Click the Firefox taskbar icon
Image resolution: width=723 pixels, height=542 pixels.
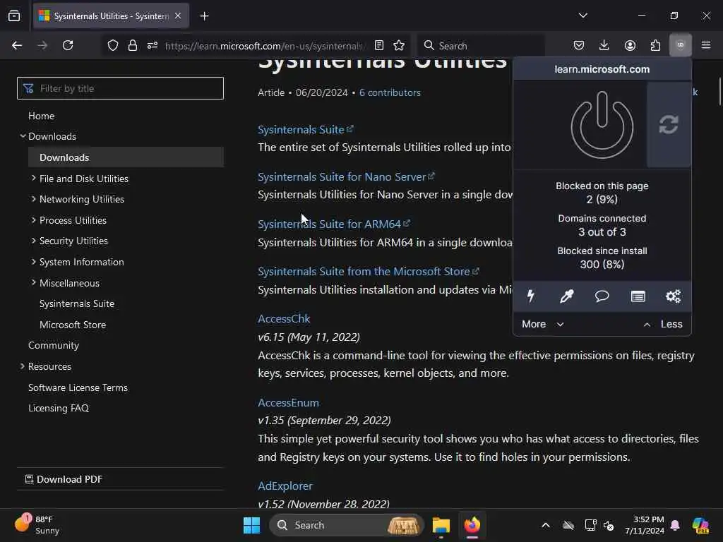click(472, 525)
